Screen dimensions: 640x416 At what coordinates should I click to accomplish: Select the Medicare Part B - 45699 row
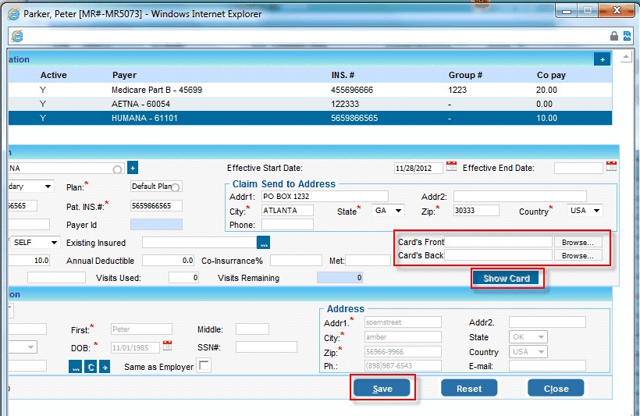click(x=156, y=90)
